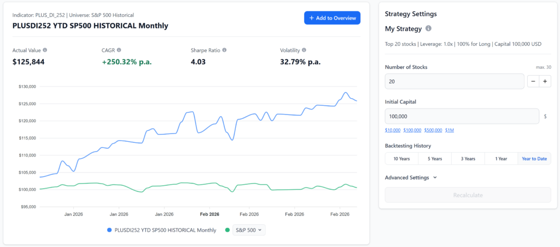The height and width of the screenshot is (247, 560).
Task: Click info icon next to Sharpe Ratio
Action: coord(224,50)
